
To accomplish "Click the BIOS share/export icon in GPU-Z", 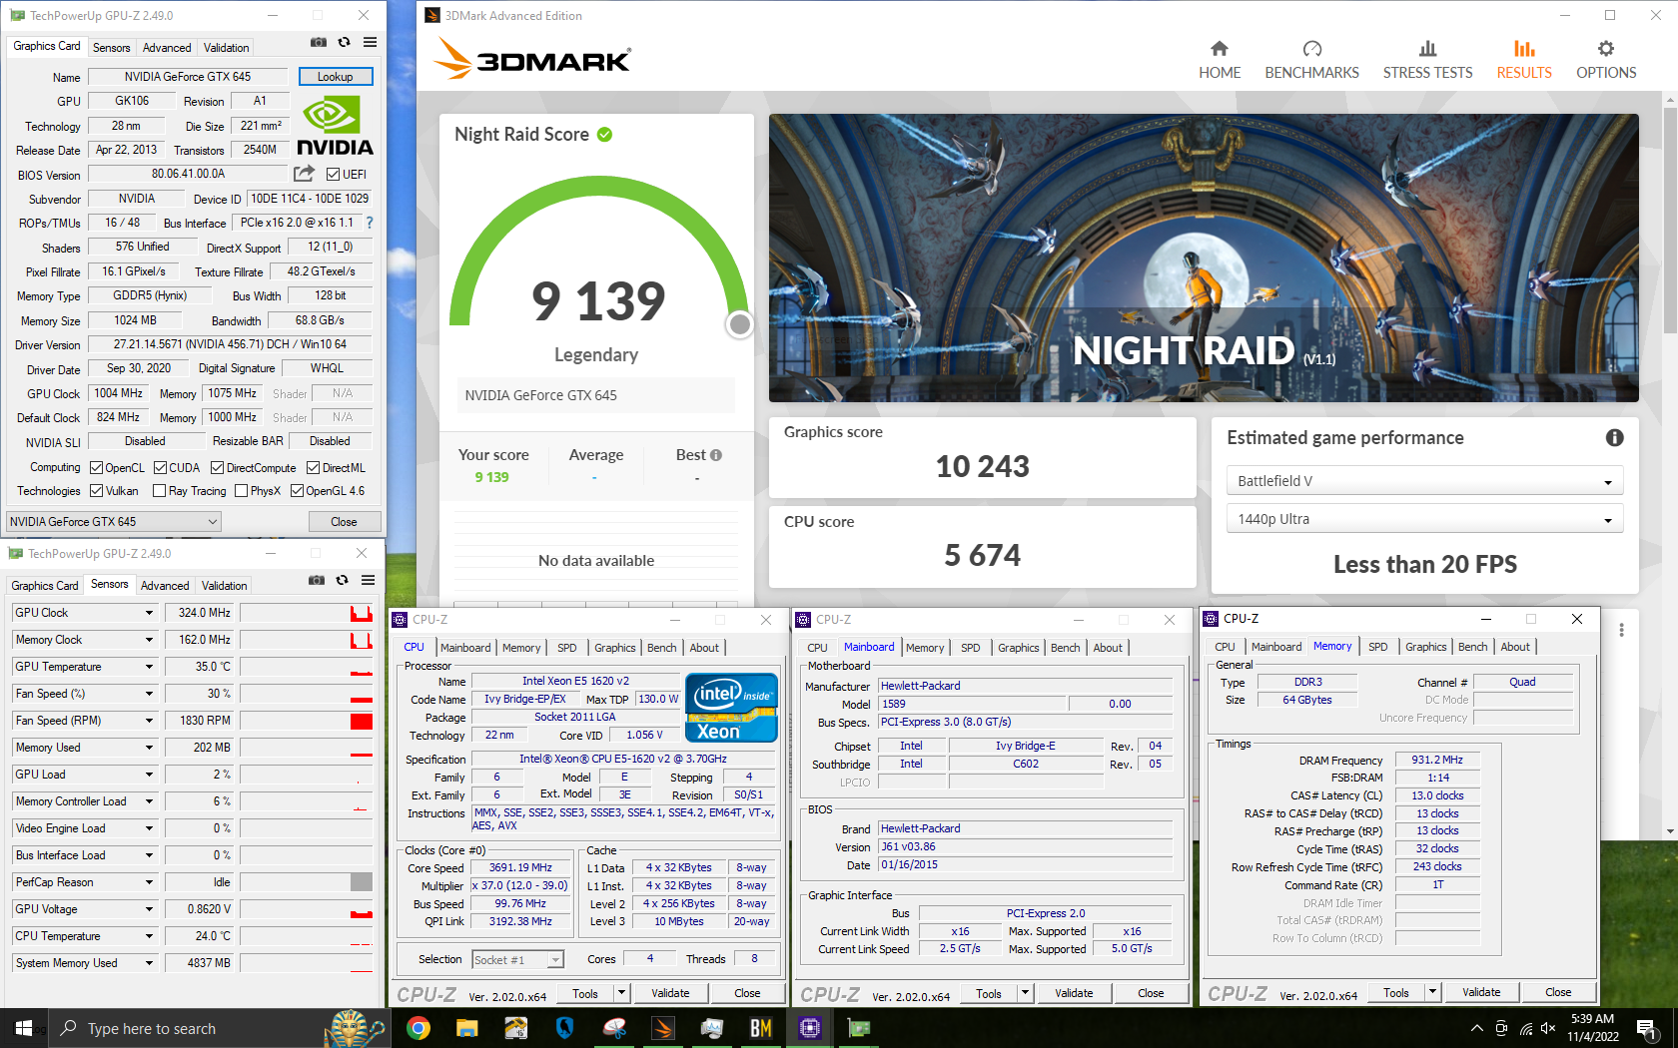I will [x=304, y=174].
